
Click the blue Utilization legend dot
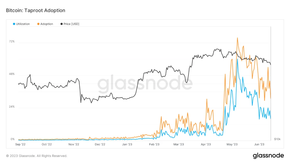click(x=14, y=24)
